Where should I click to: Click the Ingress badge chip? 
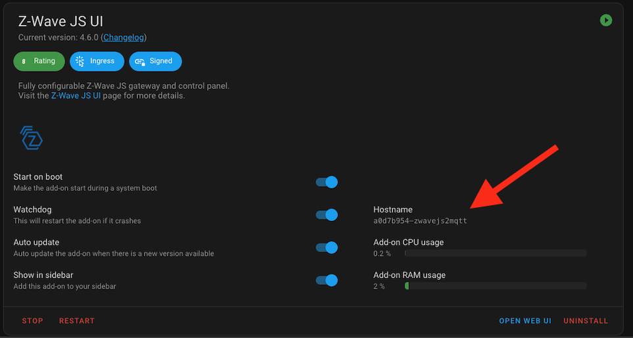(x=97, y=61)
